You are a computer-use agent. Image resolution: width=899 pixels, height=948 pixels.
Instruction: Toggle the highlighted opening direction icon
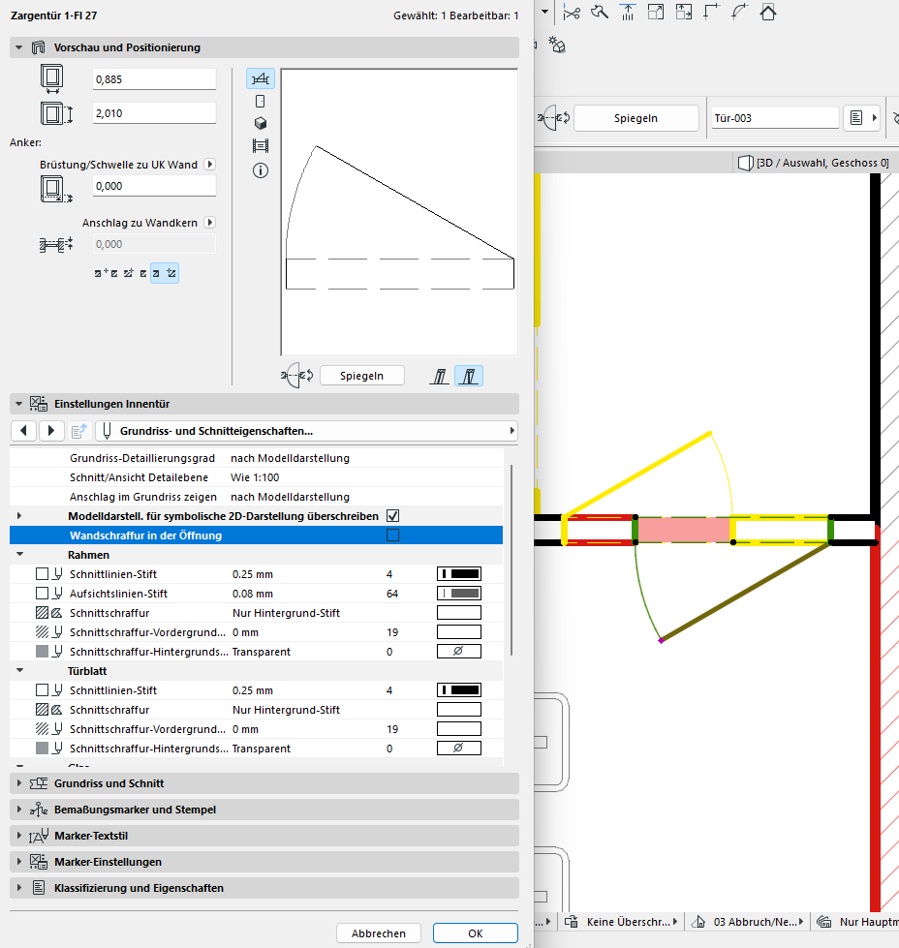pyautogui.click(x=469, y=376)
